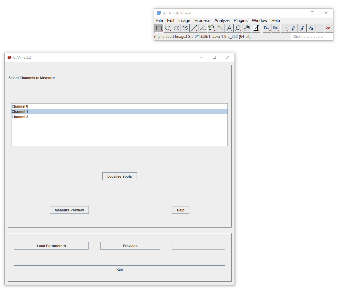
Task: Open the Process menu
Action: [202, 21]
